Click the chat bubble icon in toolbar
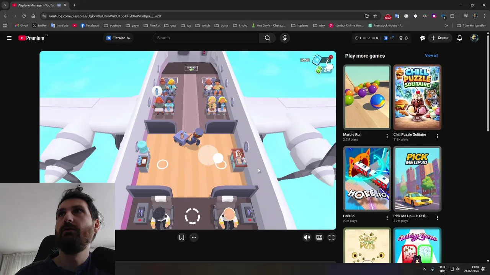 (x=407, y=38)
